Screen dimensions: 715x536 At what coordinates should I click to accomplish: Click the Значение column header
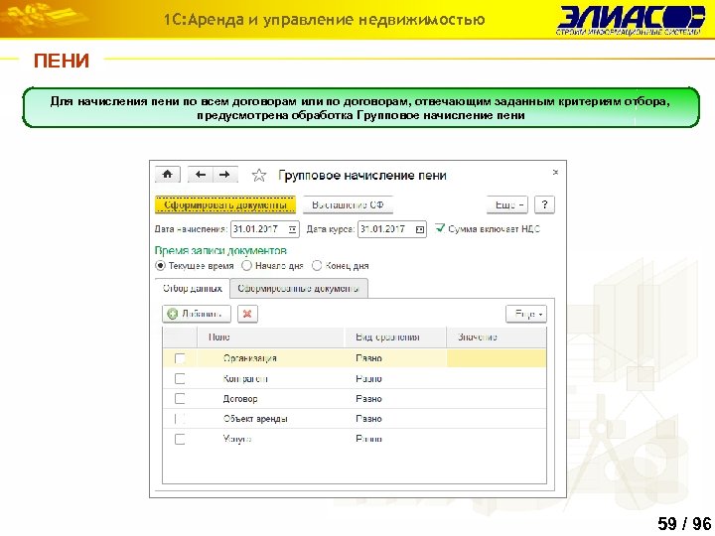497,337
